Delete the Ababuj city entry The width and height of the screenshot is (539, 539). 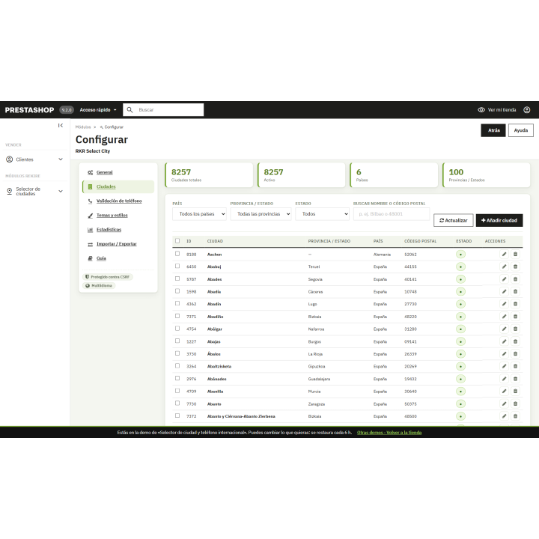tap(515, 267)
